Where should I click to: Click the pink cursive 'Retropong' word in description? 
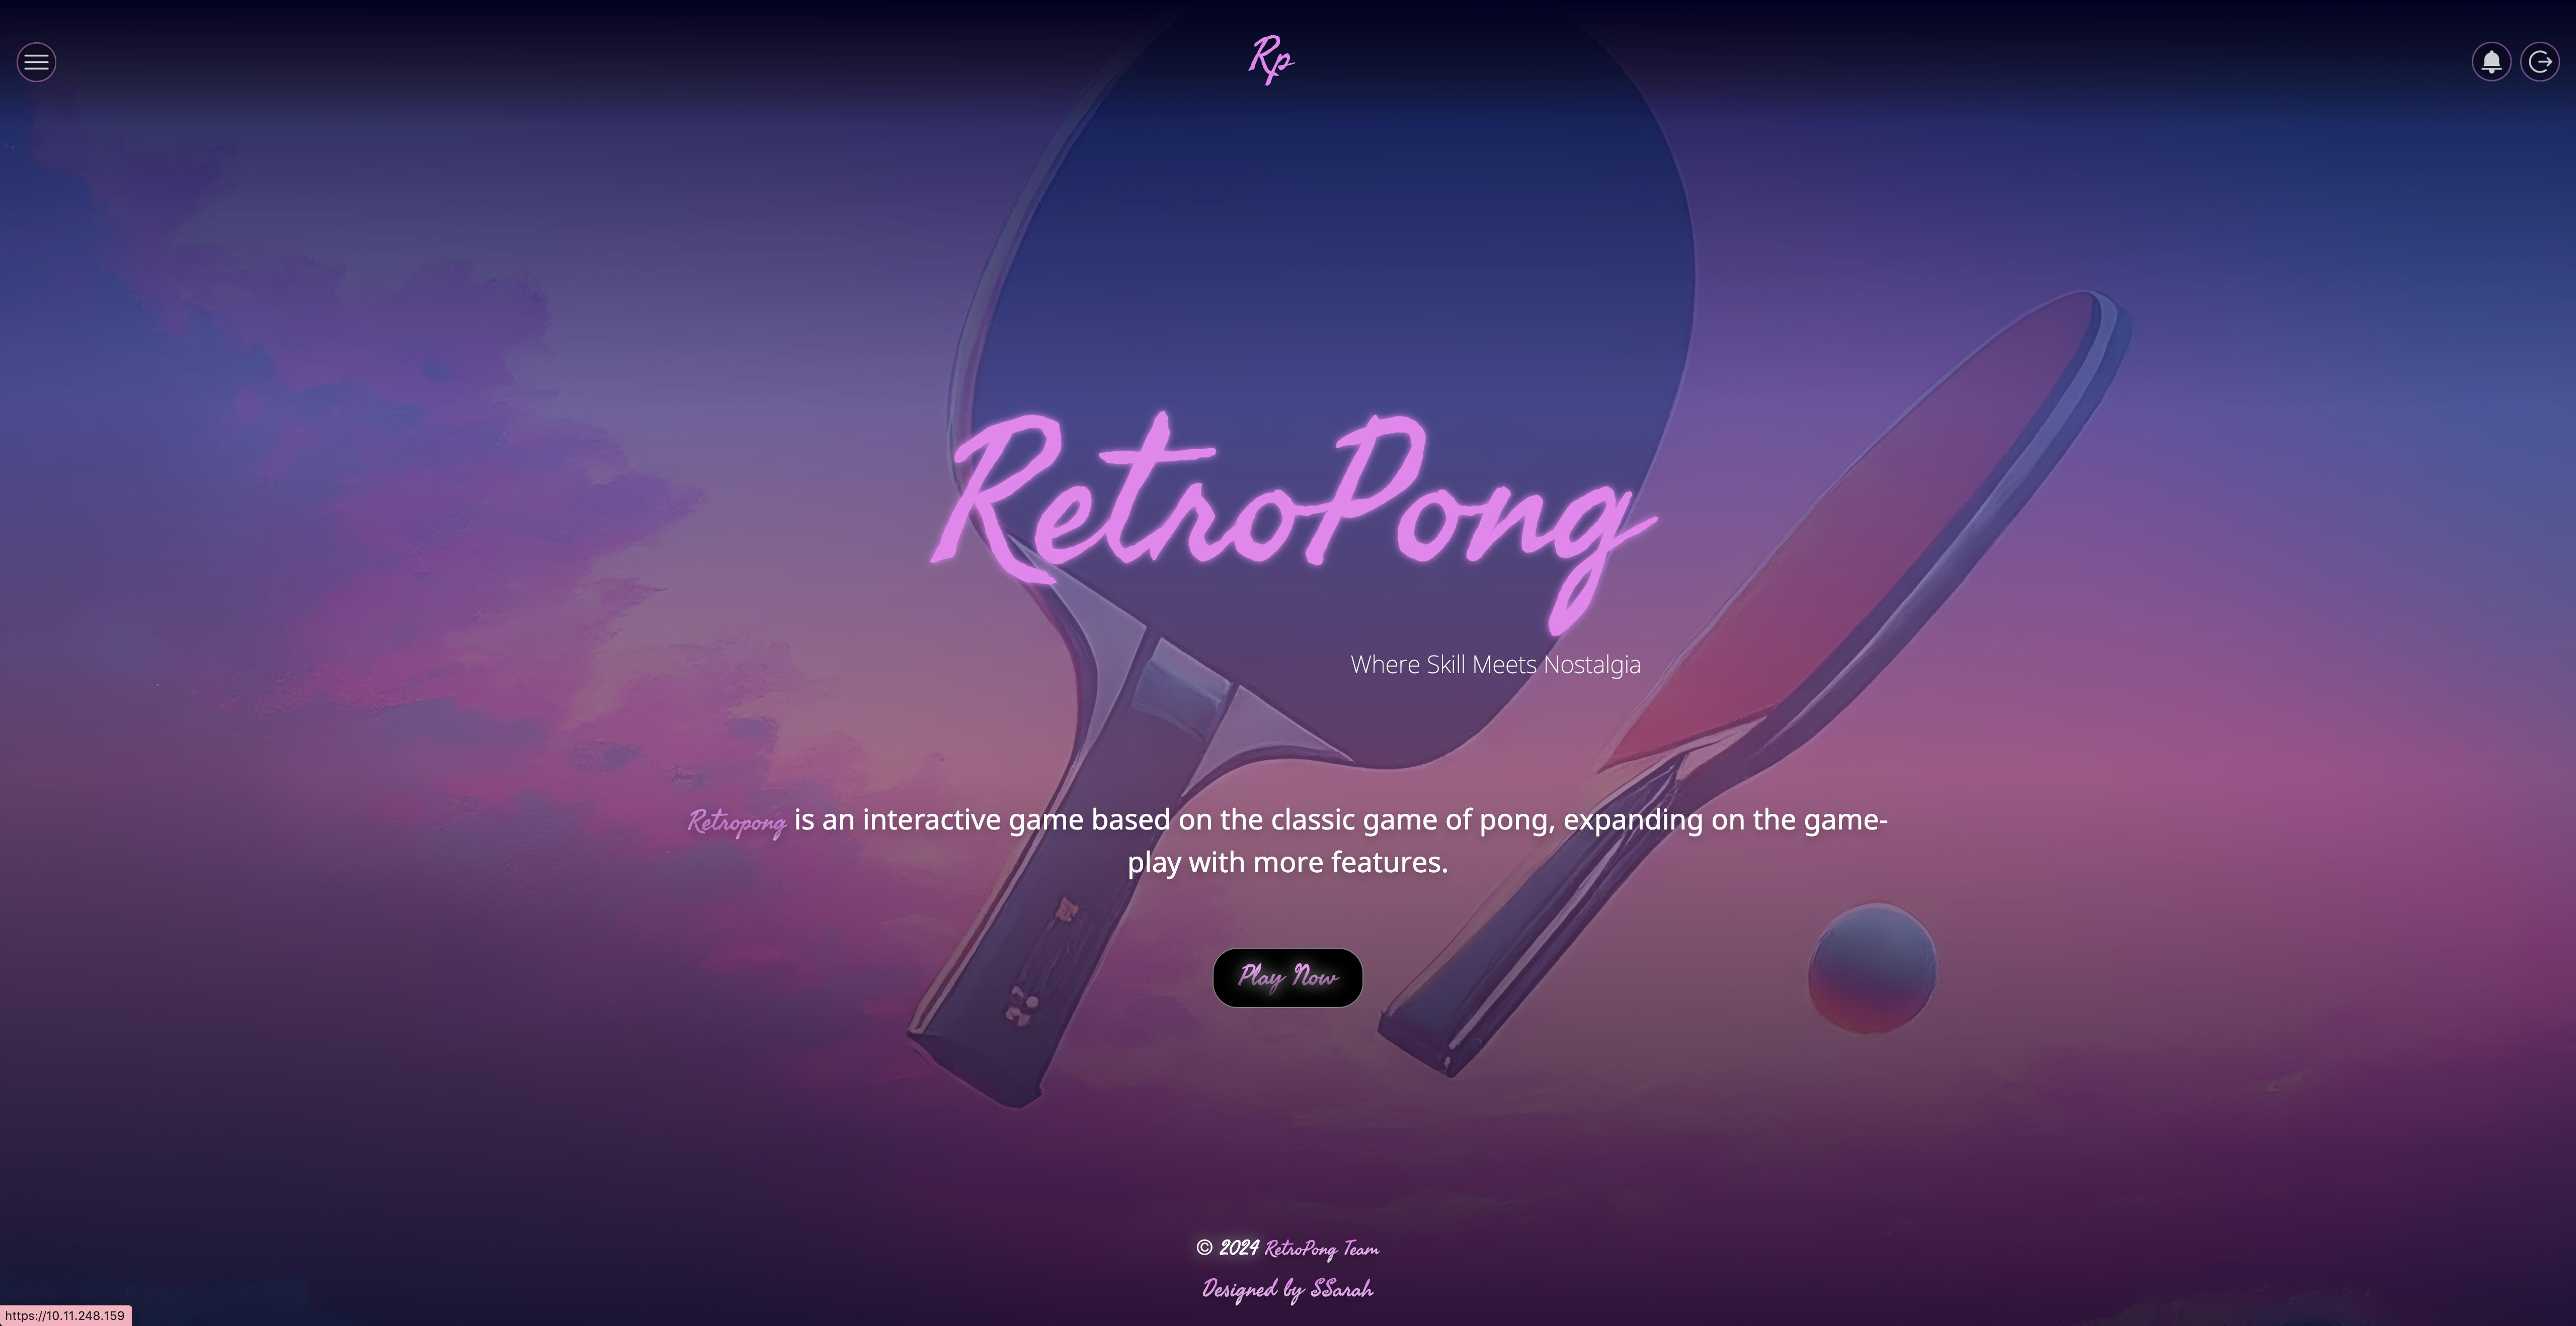736,822
